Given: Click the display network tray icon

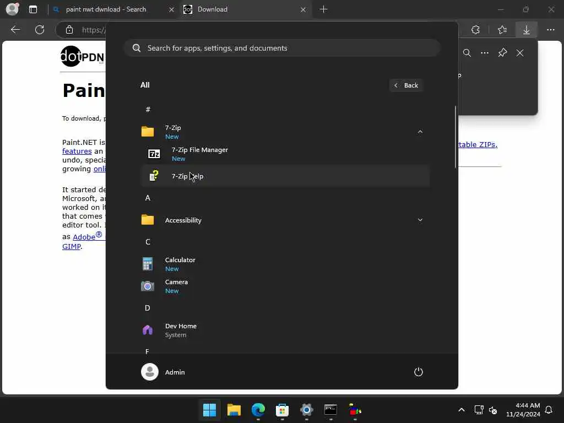Looking at the screenshot, I should (x=479, y=410).
